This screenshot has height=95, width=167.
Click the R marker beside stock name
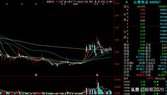click(x=126, y=2)
